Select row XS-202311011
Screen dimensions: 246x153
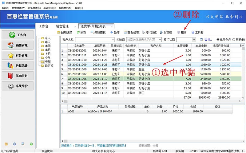pos(151,55)
